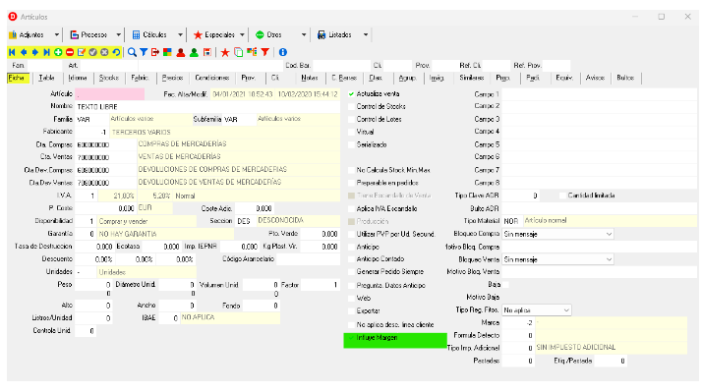Image resolution: width=702 pixels, height=392 pixels.
Task: Go to the first record arrow
Action: [12, 52]
